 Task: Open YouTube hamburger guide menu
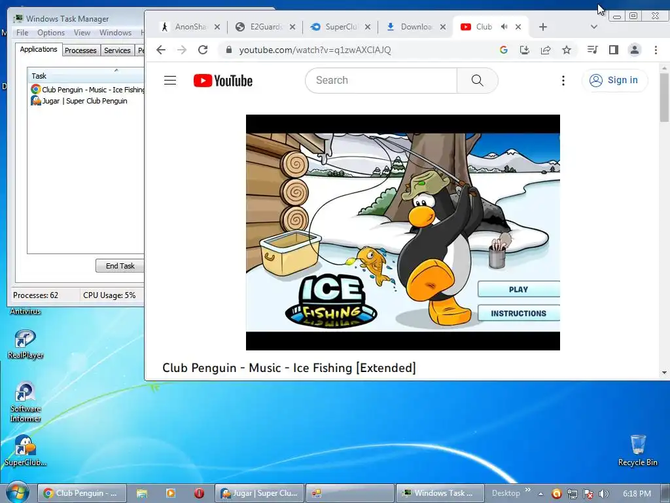[x=170, y=81]
